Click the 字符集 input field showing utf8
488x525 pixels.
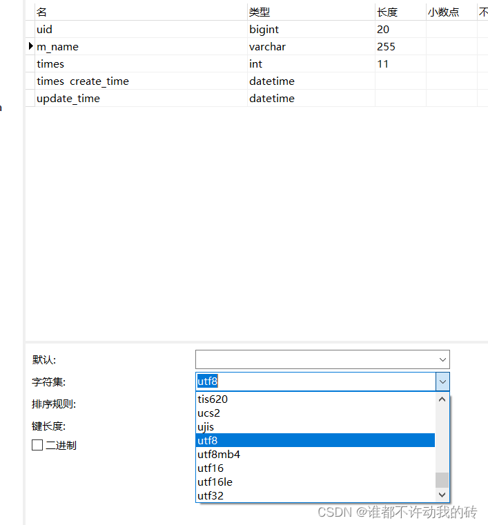click(x=316, y=382)
